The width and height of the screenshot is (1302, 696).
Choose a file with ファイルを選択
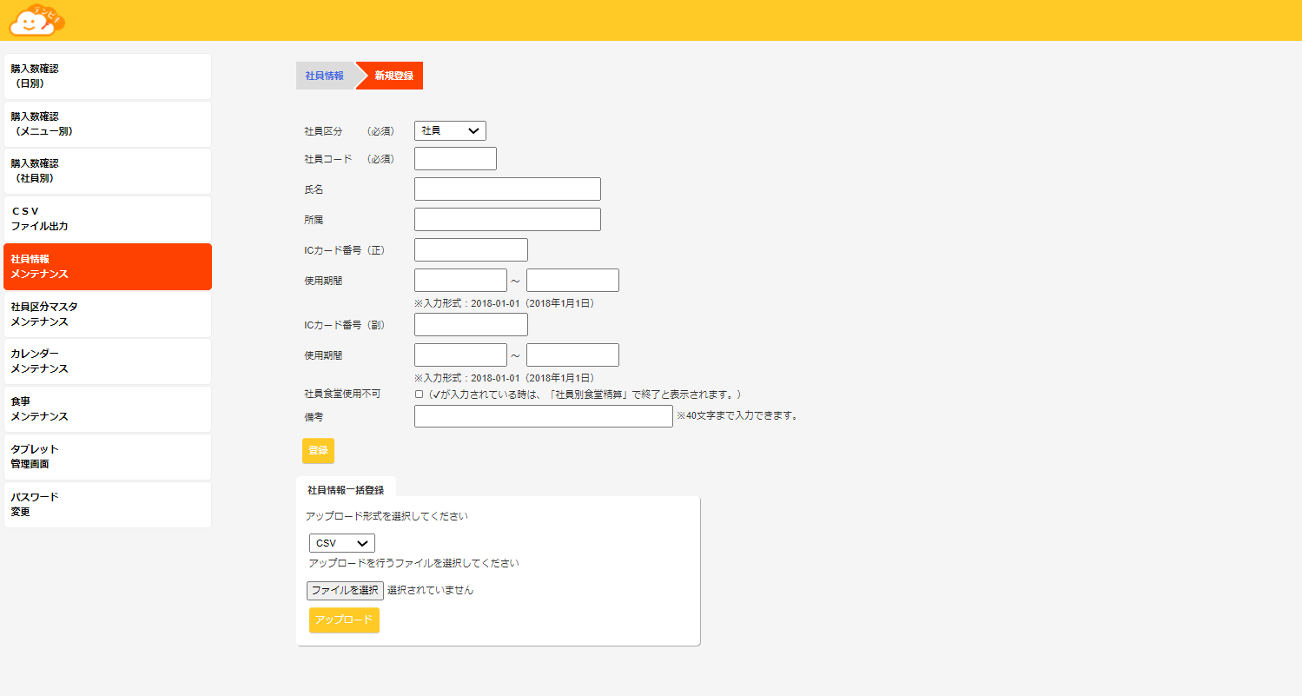pos(345,590)
